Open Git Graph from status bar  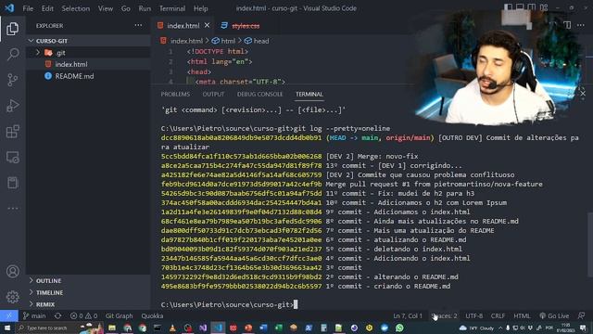(x=120, y=315)
